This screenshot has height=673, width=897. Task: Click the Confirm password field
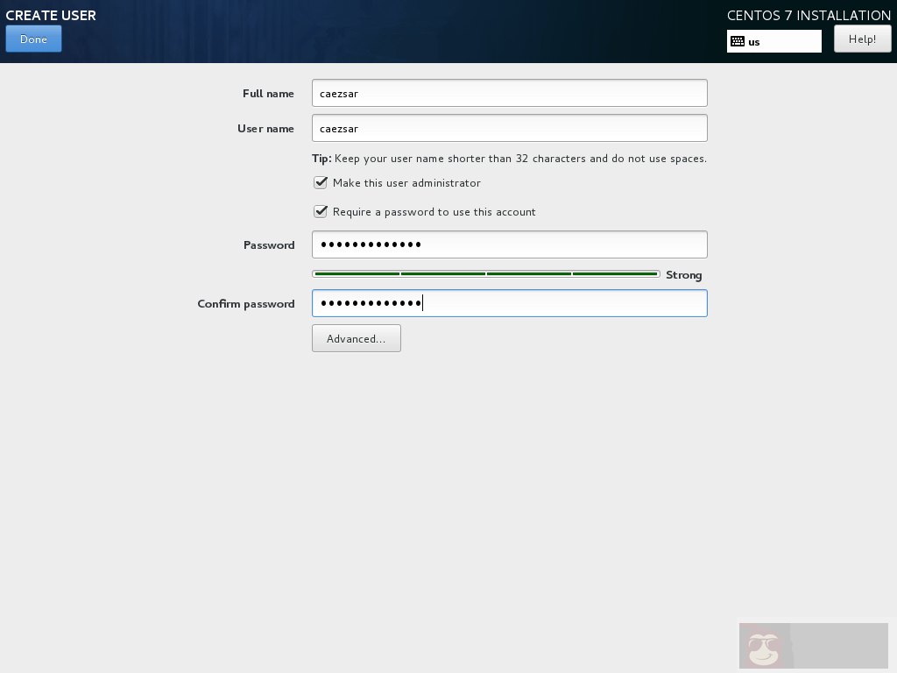508,303
